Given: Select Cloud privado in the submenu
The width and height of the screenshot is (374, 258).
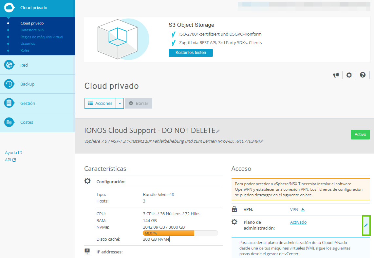Looking at the screenshot, I should click(x=32, y=23).
